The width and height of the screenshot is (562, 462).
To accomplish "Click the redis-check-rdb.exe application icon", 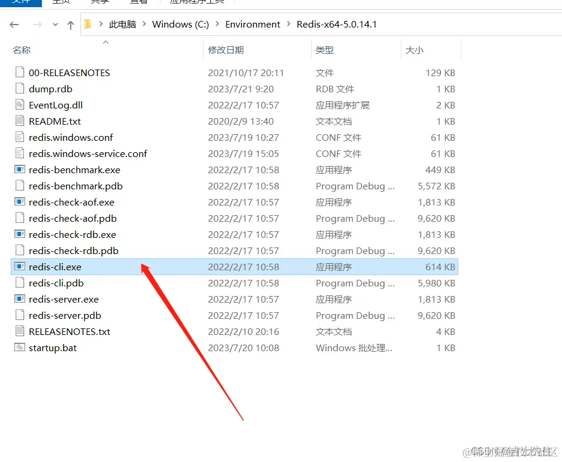I will coord(20,234).
